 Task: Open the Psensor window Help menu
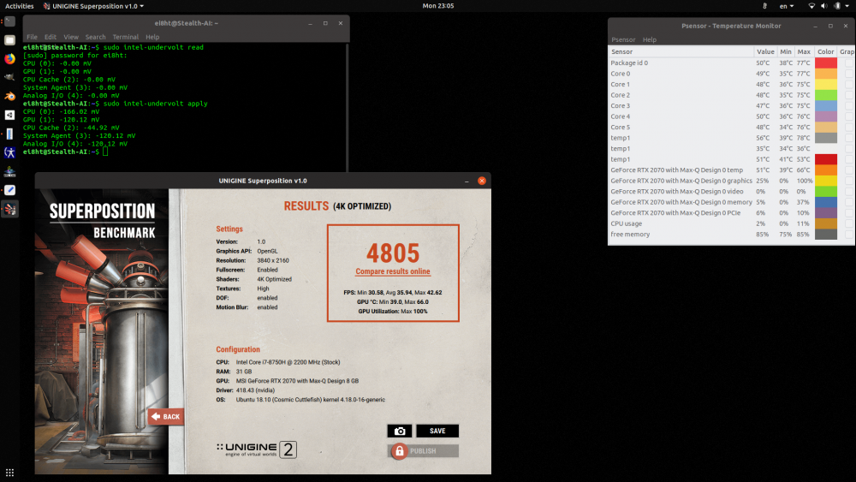(650, 40)
